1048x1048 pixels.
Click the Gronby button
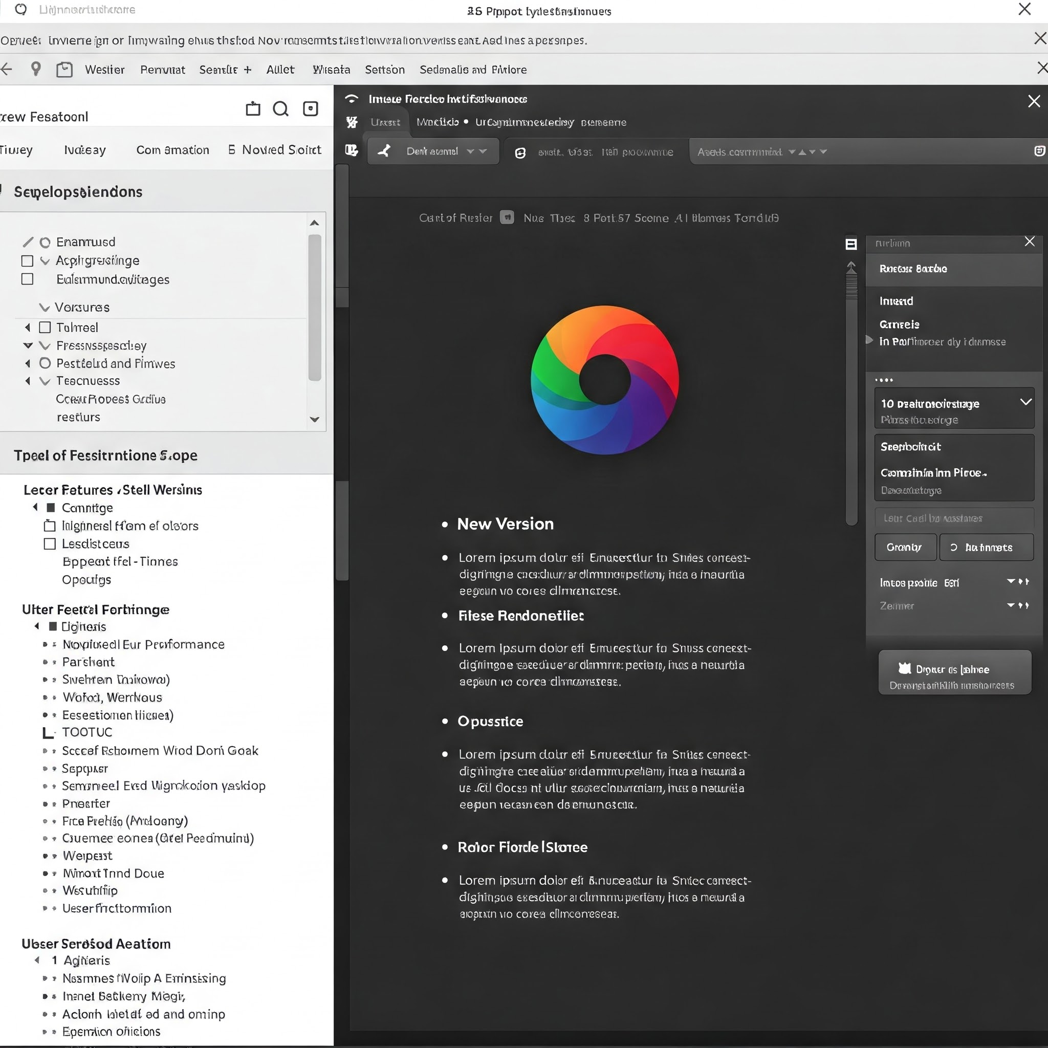tap(904, 547)
